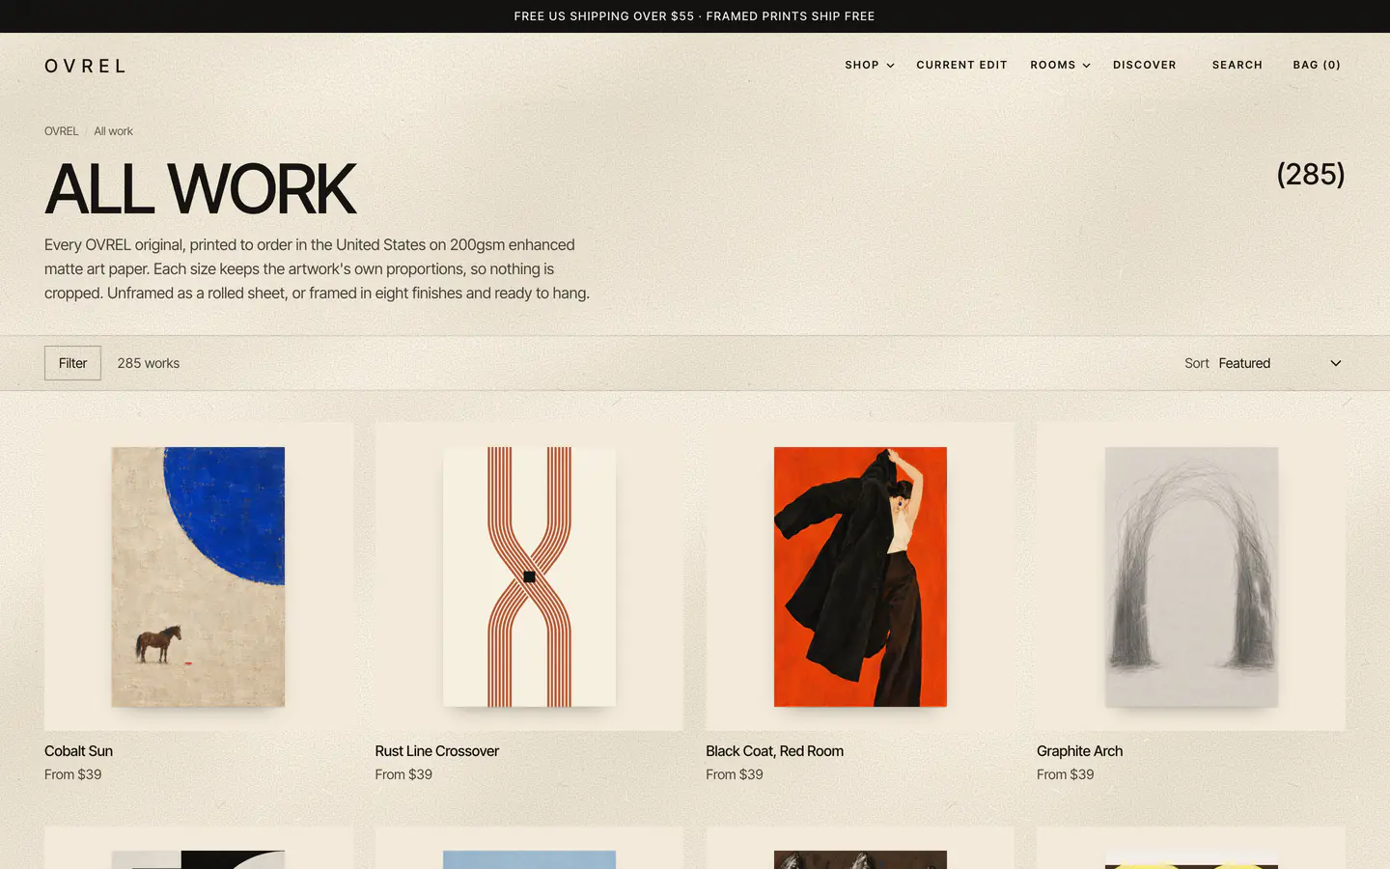Image resolution: width=1390 pixels, height=869 pixels.
Task: Expand the Rooms menu
Action: coord(1060,65)
